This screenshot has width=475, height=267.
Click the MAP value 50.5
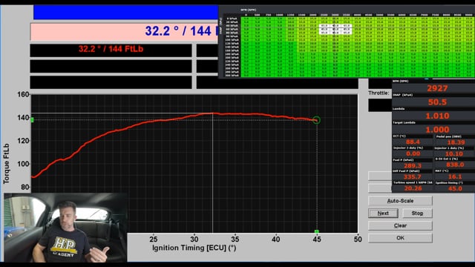tap(437, 102)
